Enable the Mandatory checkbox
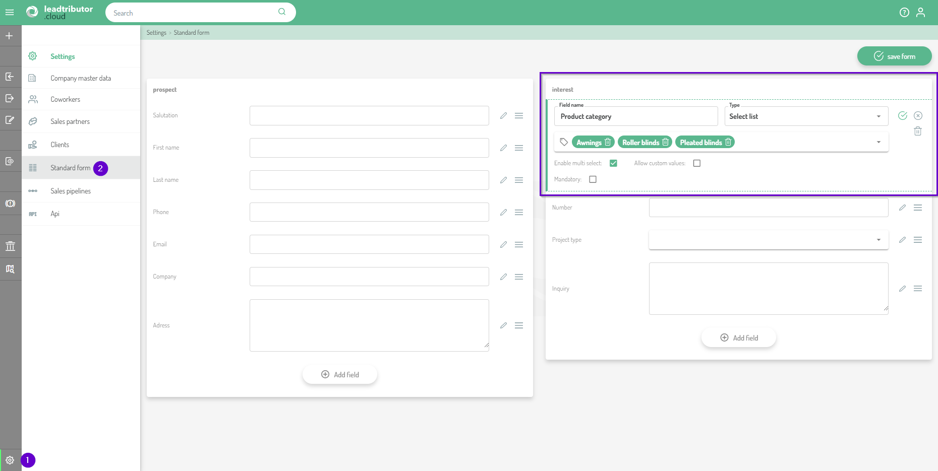The height and width of the screenshot is (471, 938). (593, 179)
